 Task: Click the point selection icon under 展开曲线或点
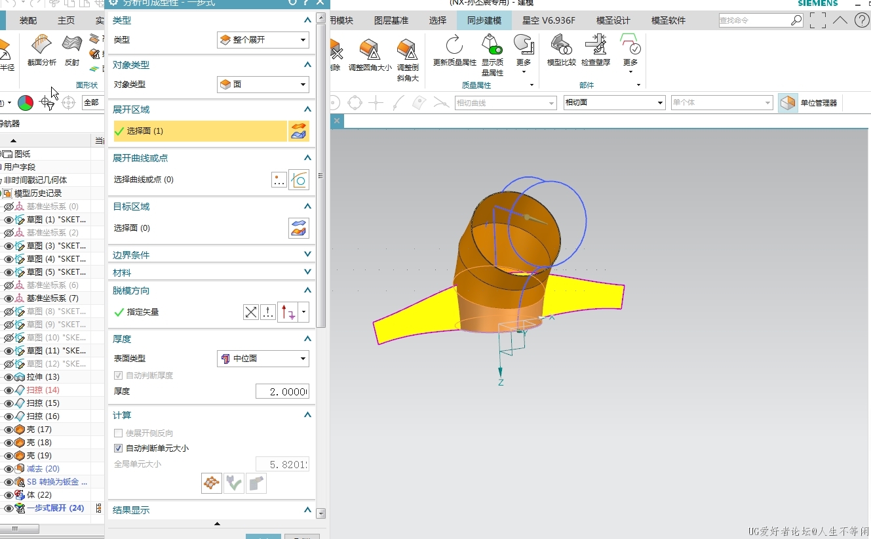tap(279, 180)
